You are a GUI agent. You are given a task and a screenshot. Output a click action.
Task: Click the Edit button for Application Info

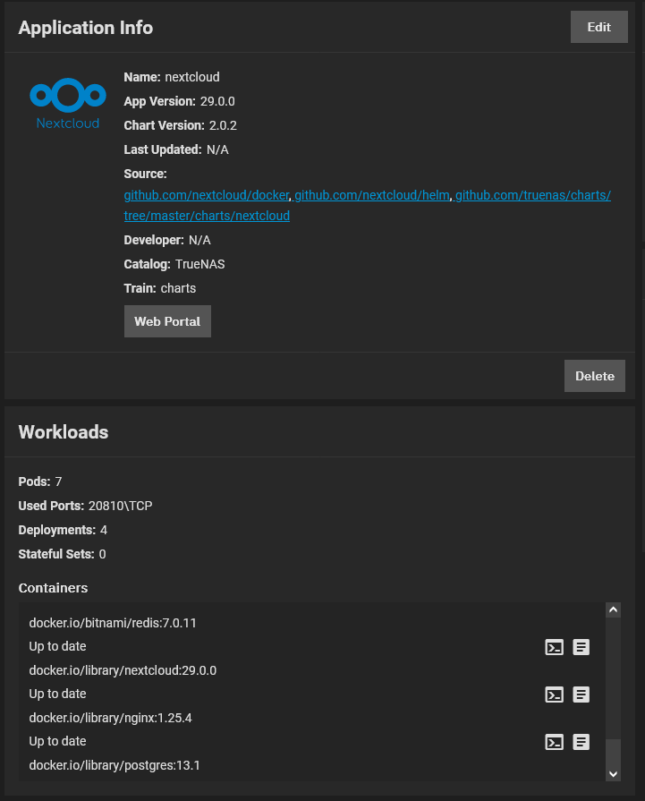click(598, 27)
